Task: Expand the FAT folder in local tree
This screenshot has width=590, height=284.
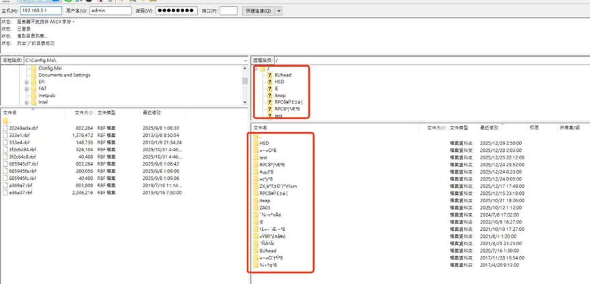Action: pos(27,89)
